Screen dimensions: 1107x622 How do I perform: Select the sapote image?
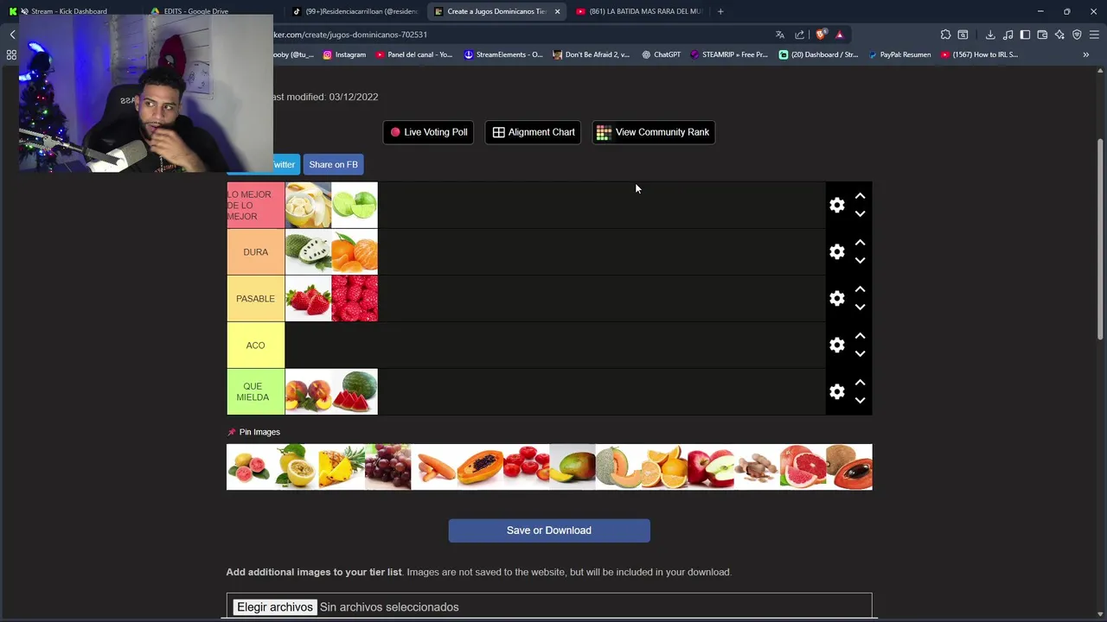coord(849,466)
